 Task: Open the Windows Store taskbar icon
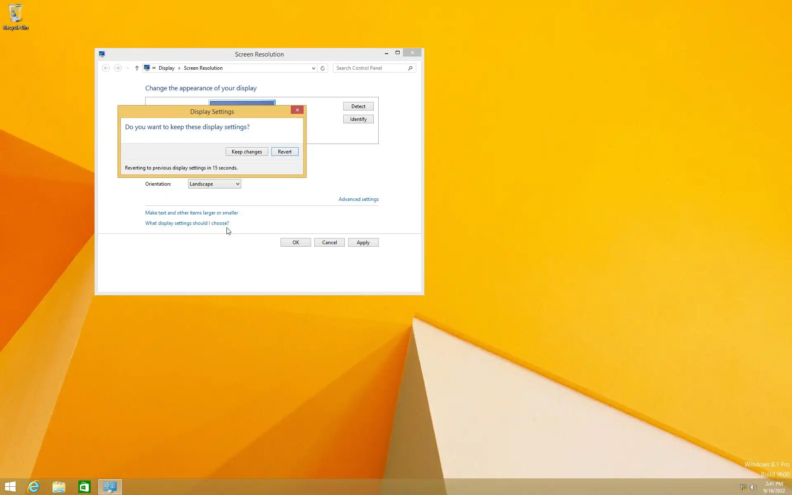coord(84,487)
